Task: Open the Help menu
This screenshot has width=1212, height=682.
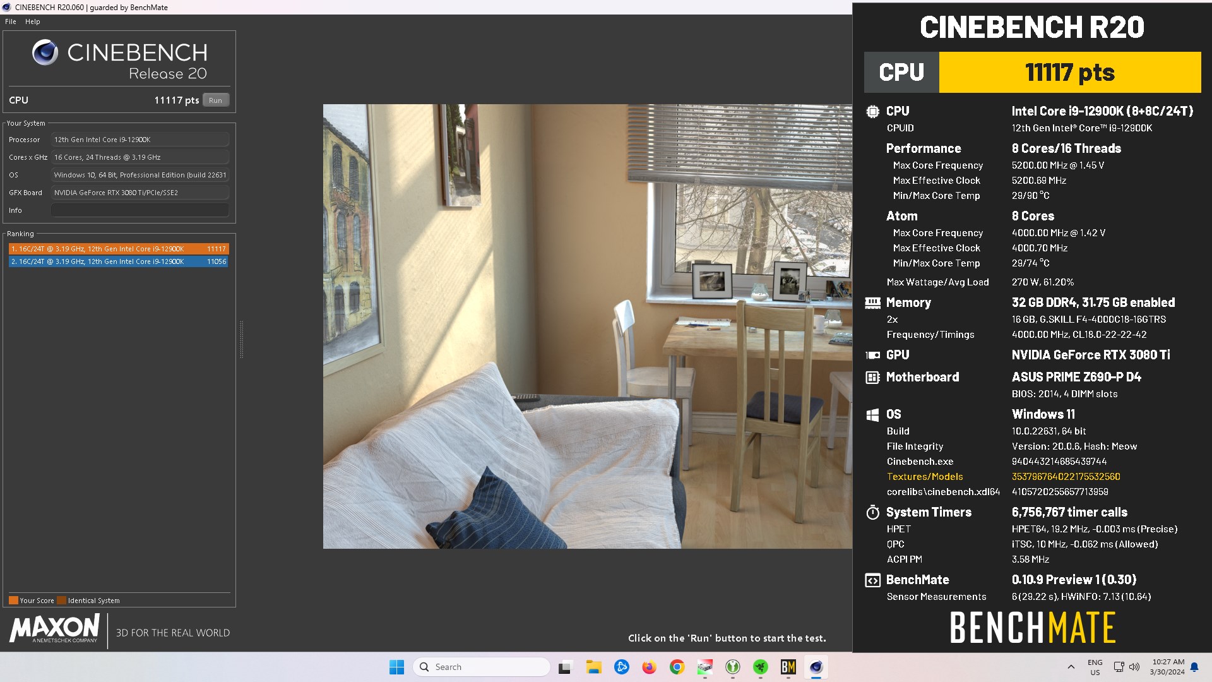Action: click(32, 21)
